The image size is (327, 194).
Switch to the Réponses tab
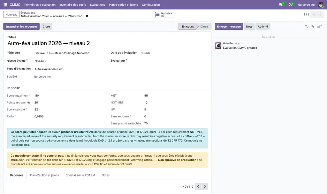(x=17, y=175)
